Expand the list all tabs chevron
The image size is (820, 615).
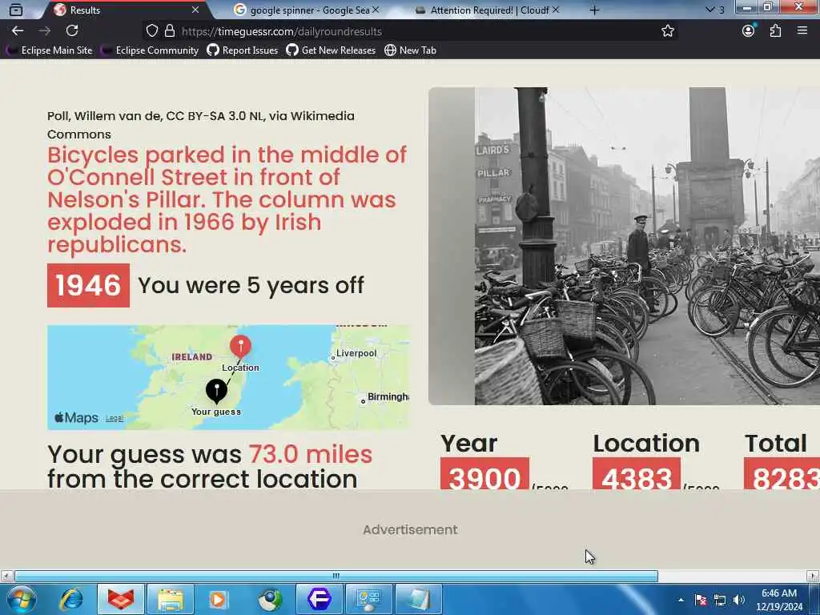point(709,10)
